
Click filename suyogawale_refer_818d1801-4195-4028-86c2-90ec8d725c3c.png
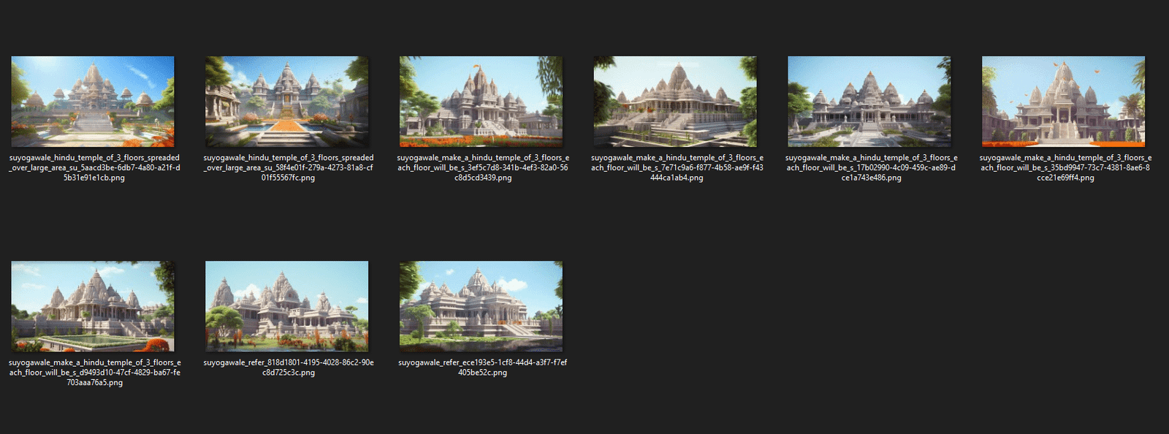tap(289, 368)
